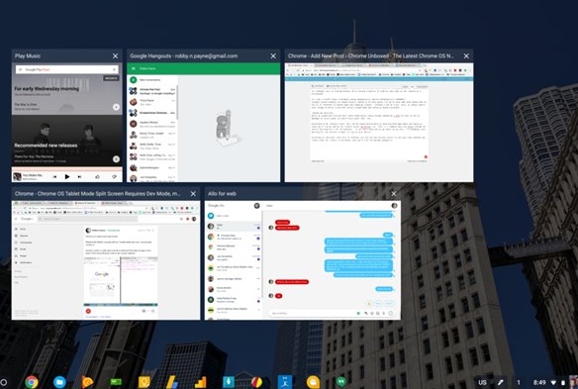Click the battery indicator in the tray
The height and width of the screenshot is (389, 578).
(x=563, y=382)
